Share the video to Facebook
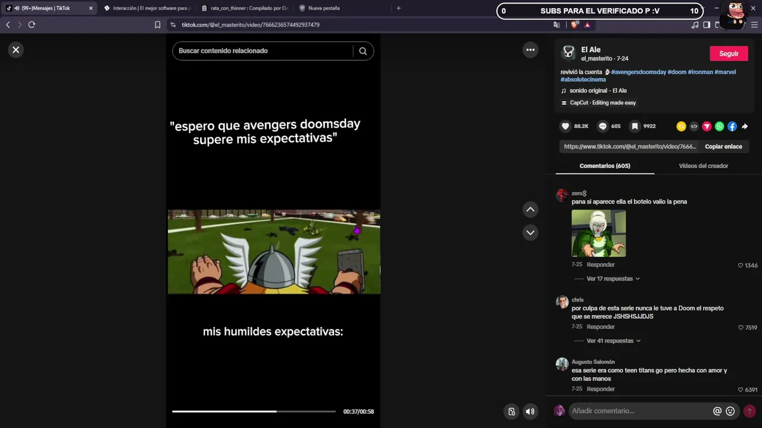The height and width of the screenshot is (428, 762). pos(732,126)
